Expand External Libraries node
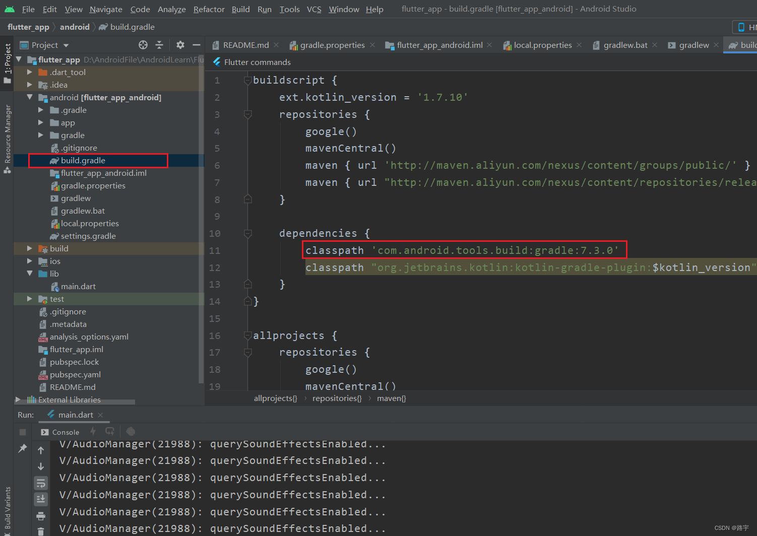 pos(18,399)
